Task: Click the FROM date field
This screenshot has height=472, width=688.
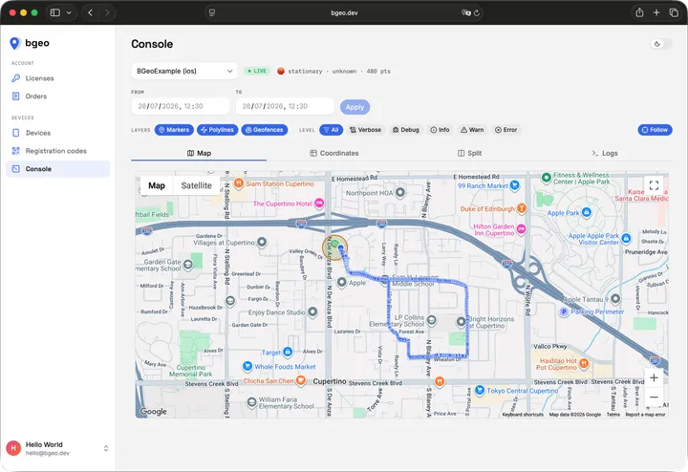Action: 180,106
